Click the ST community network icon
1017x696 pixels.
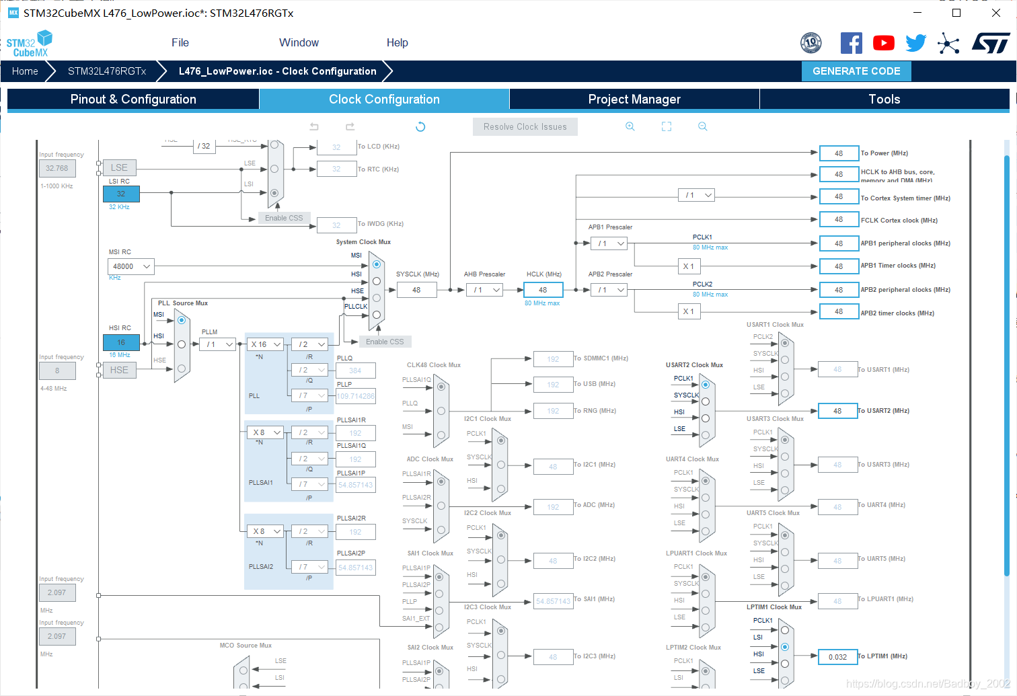pos(948,43)
